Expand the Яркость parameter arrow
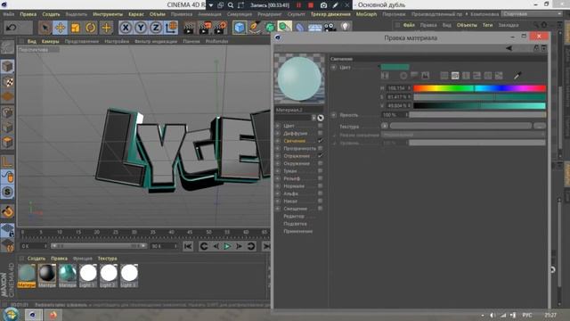This screenshot has height=321, width=570. [333, 115]
